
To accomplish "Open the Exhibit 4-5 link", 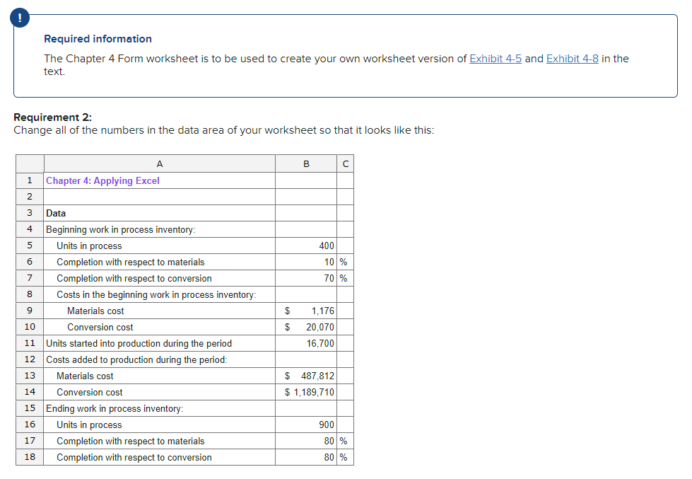I will pyautogui.click(x=495, y=59).
